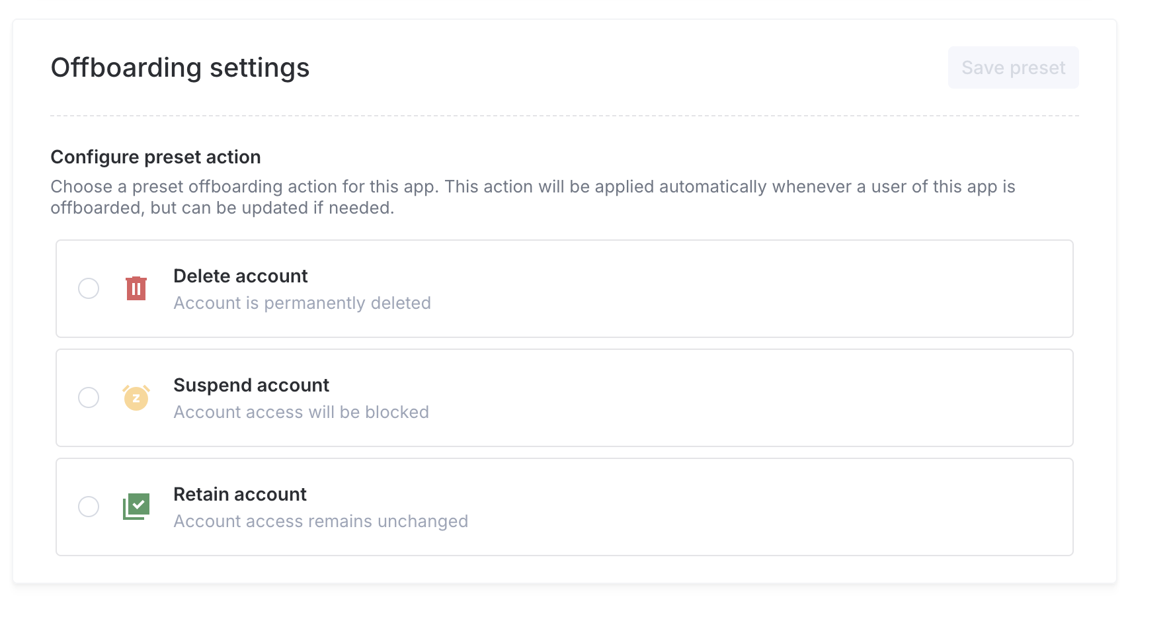Enable the Retain account radio button
The width and height of the screenshot is (1169, 623).
(89, 507)
